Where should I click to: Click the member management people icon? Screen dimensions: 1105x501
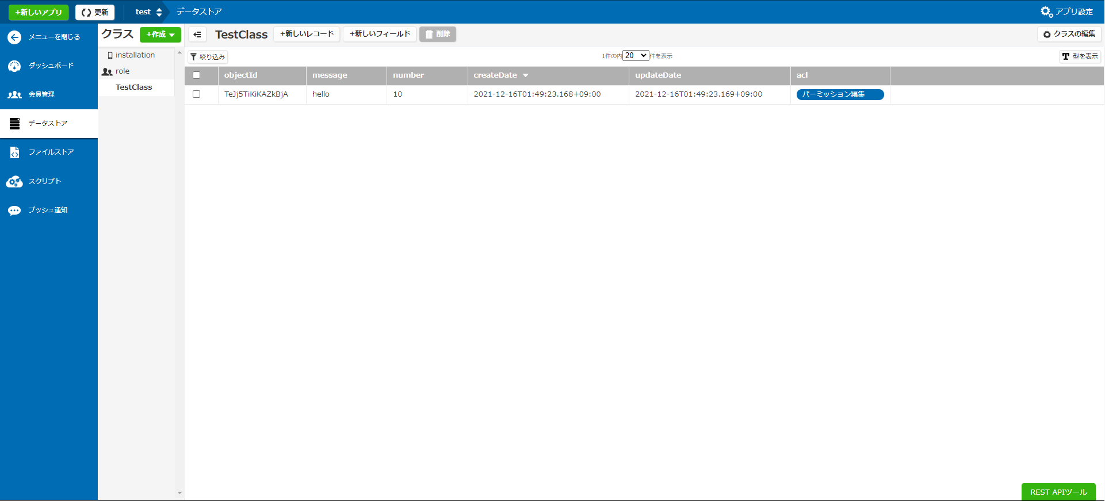pyautogui.click(x=14, y=95)
